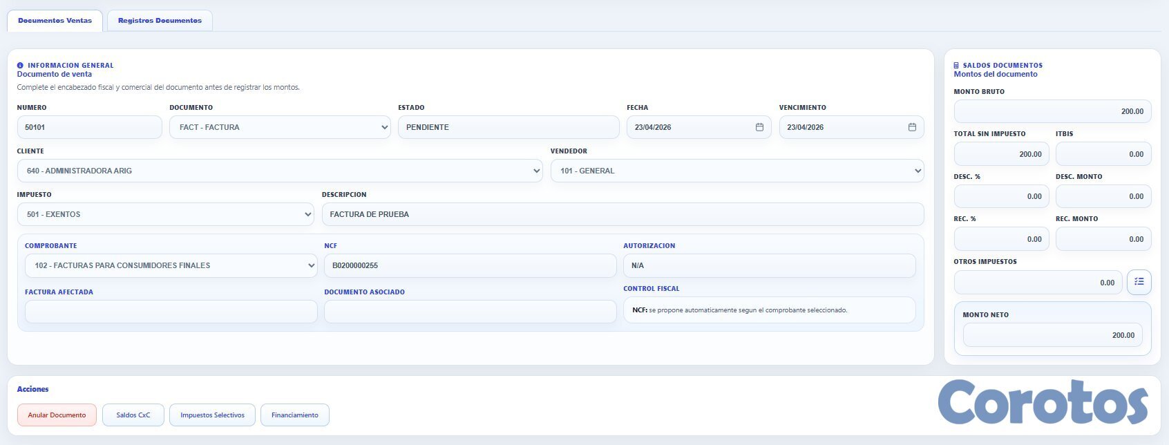Image resolution: width=1169 pixels, height=445 pixels.
Task: Open the Financiamiento action
Action: tap(295, 415)
